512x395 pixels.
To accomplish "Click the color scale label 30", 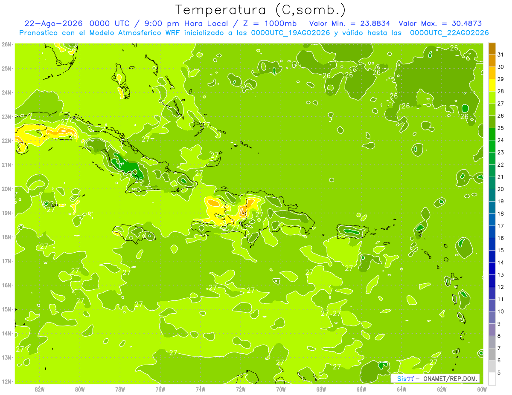I will (500, 67).
